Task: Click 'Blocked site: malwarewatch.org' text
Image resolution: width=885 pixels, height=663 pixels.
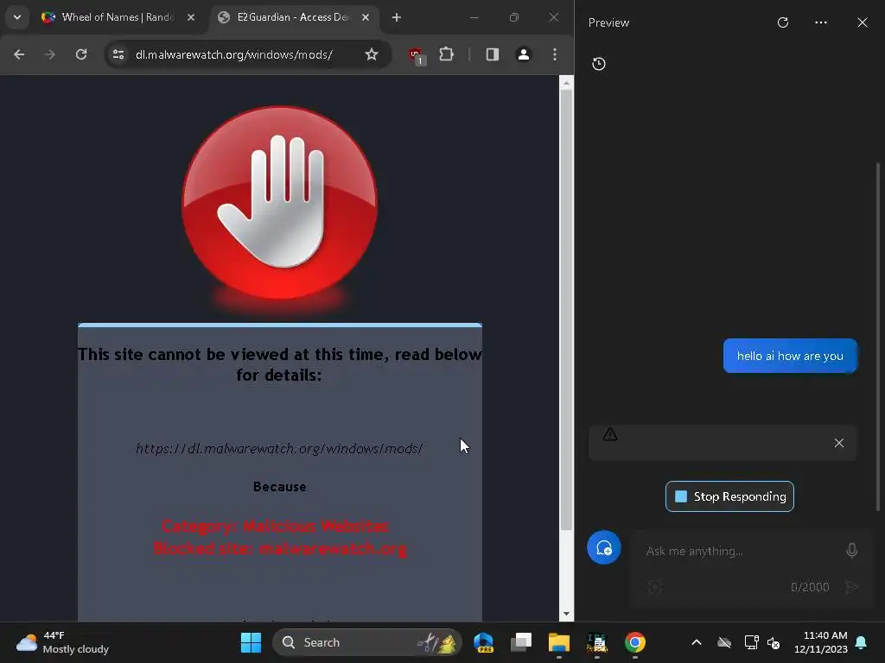Action: pos(279,548)
